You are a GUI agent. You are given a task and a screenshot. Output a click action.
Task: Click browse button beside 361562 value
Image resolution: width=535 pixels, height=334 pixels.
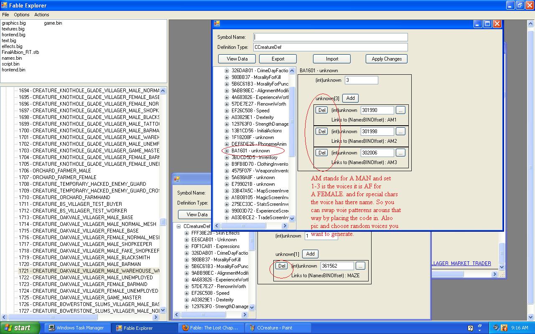(x=360, y=266)
